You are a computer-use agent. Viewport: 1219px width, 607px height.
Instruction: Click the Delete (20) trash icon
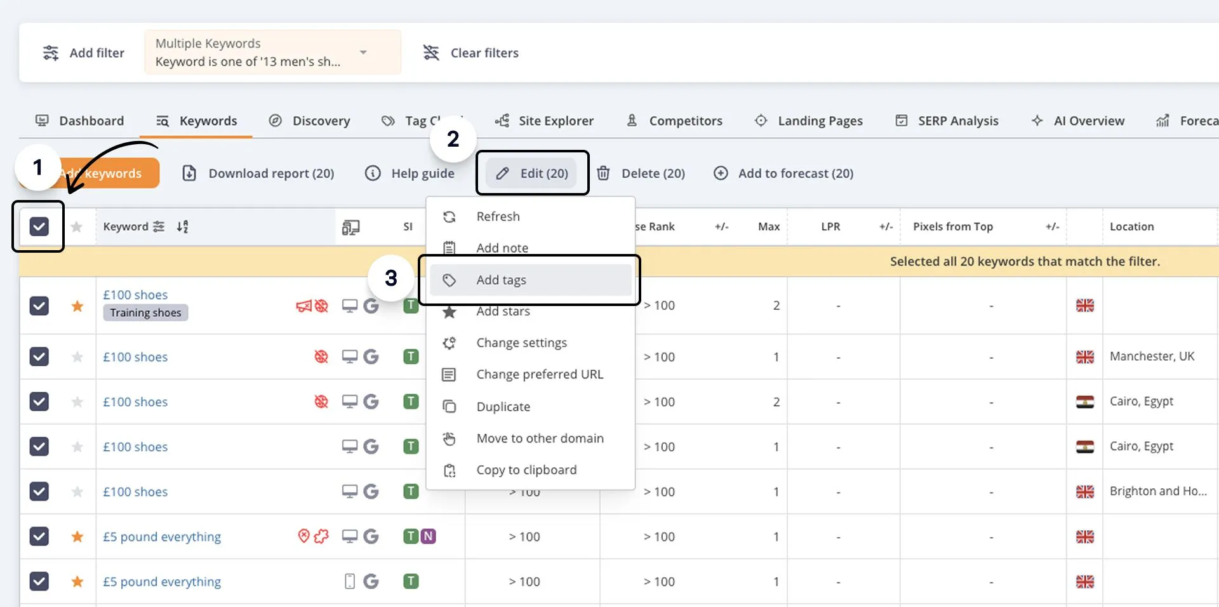(x=603, y=173)
